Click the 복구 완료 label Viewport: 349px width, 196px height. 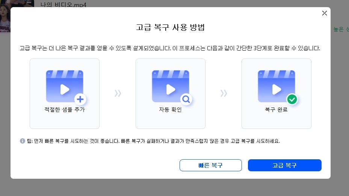coord(276,109)
